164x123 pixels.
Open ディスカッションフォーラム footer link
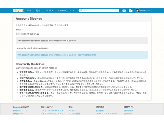[x=53, y=113]
